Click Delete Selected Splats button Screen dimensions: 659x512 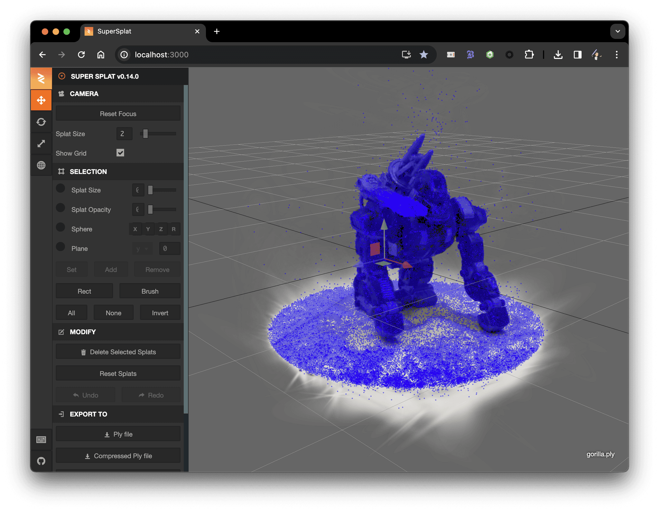click(x=118, y=352)
